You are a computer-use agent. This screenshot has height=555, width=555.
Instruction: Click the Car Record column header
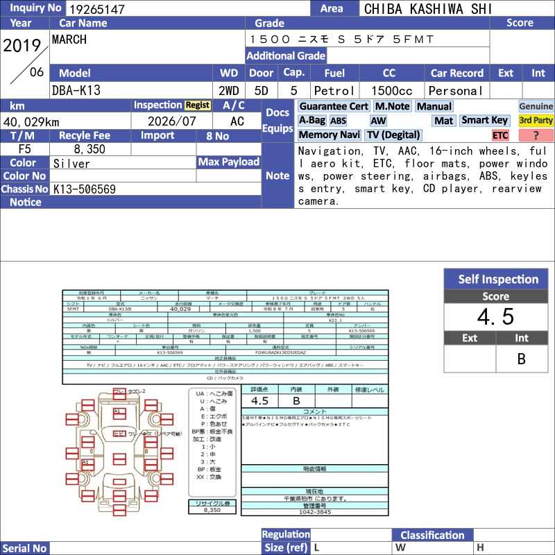[x=456, y=73]
